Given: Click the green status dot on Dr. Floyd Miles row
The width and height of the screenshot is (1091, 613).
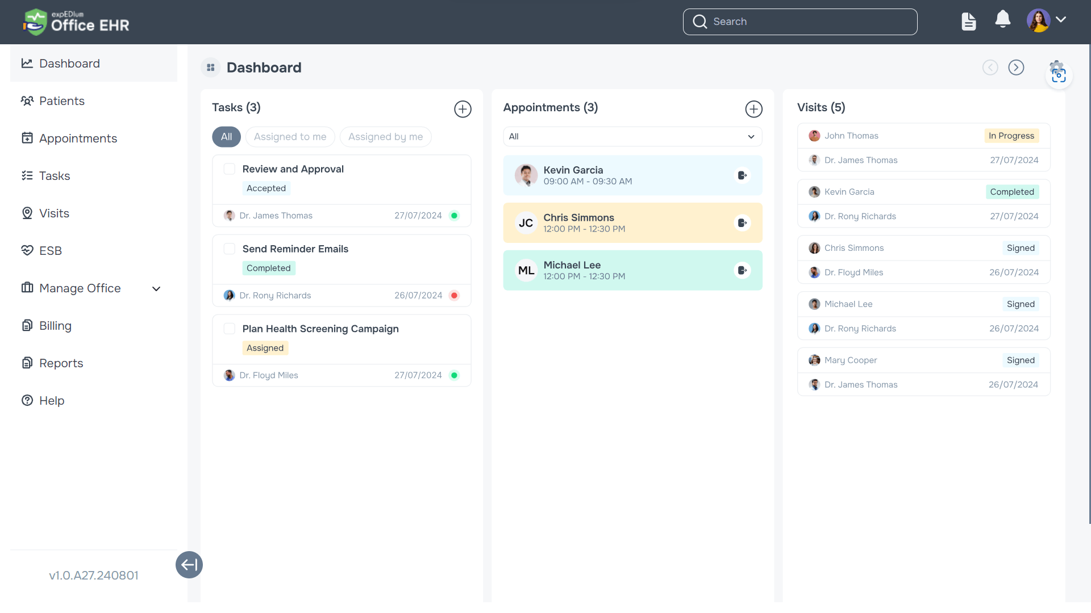Looking at the screenshot, I should (455, 375).
